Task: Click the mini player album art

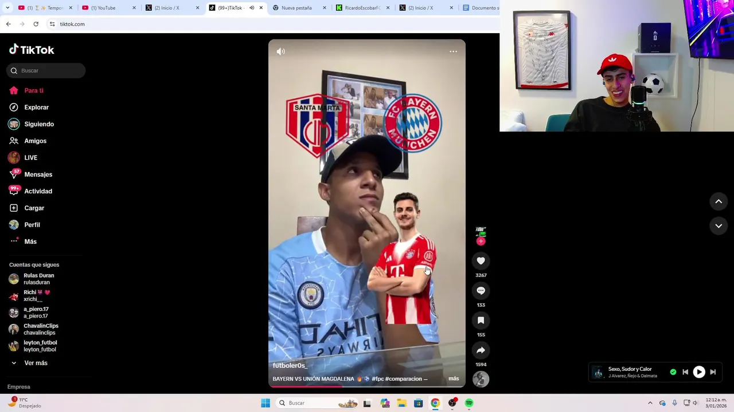Action: click(x=598, y=373)
